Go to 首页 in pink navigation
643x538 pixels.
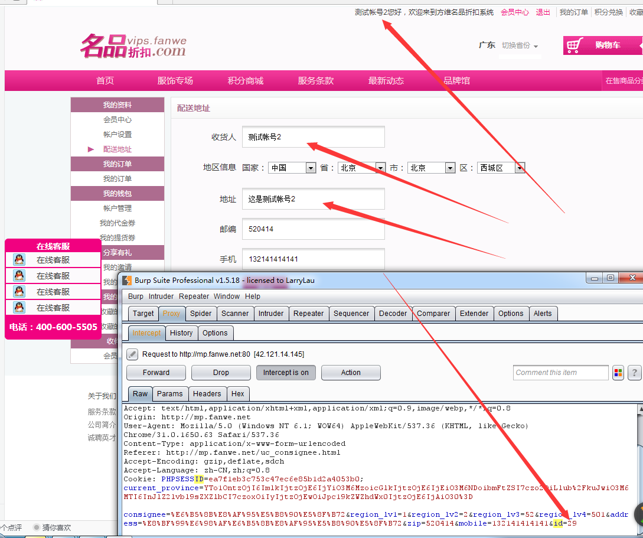(105, 81)
